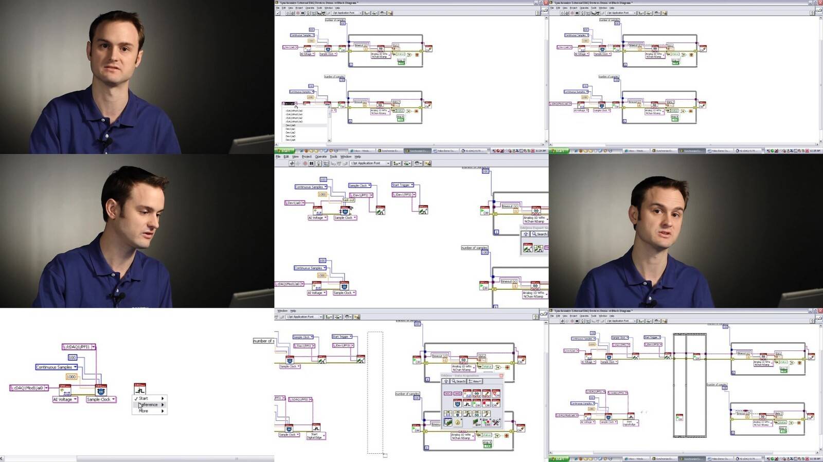The height and width of the screenshot is (462, 823).
Task: Open Edit menu in center window
Action: click(286, 157)
